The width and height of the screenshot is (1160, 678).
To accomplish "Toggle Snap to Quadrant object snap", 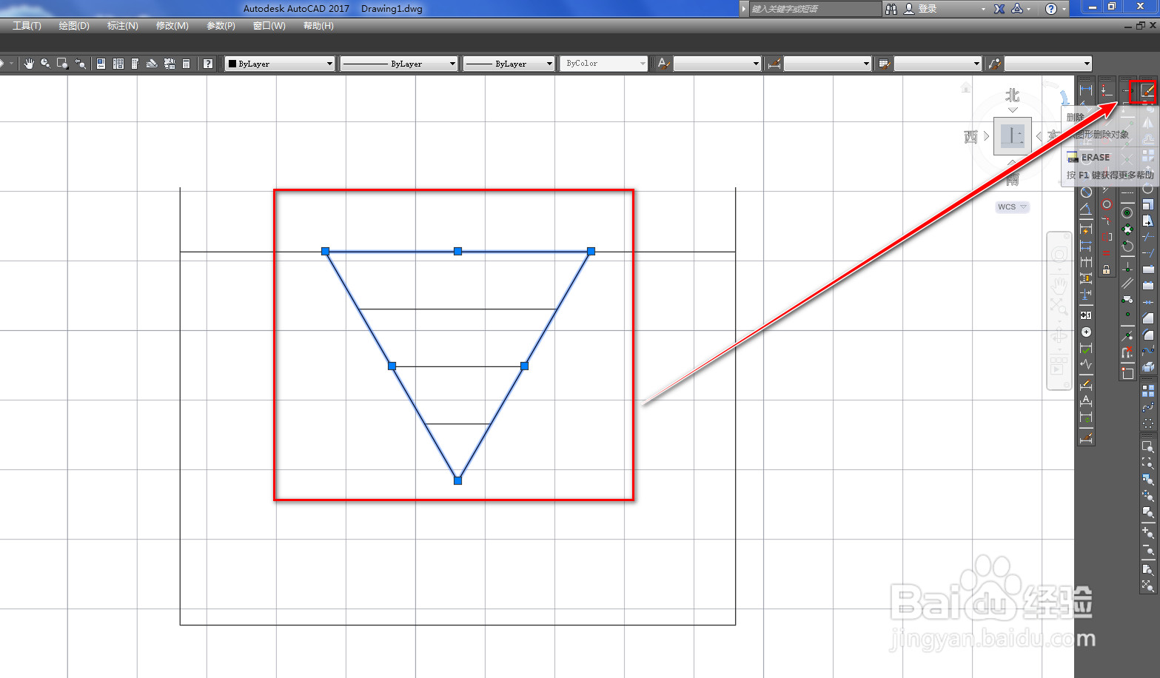I will click(x=1127, y=229).
